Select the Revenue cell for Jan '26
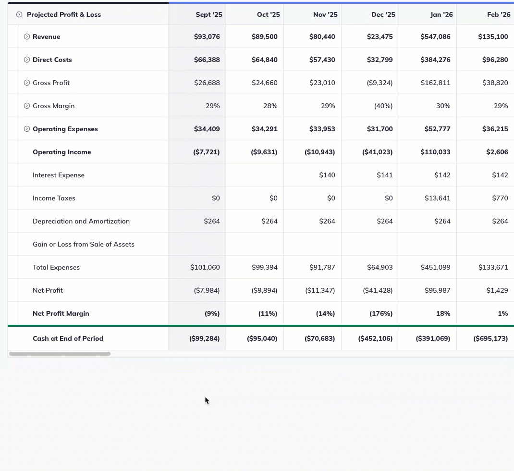This screenshot has height=471, width=514. [x=435, y=37]
